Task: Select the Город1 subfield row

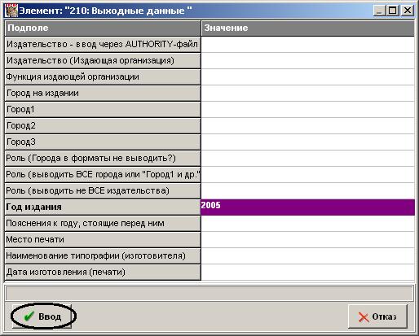Action: coord(103,110)
